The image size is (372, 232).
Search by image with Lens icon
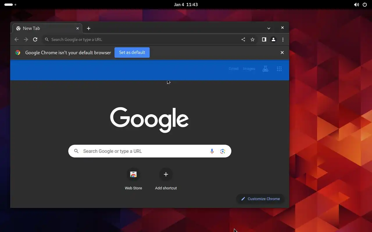[223, 151]
